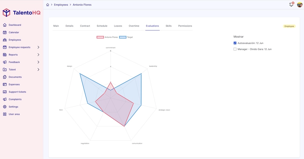Uncheck Autoevaluación: 12 Jun checkbox
Screen dimensions: 304x159
click(235, 43)
